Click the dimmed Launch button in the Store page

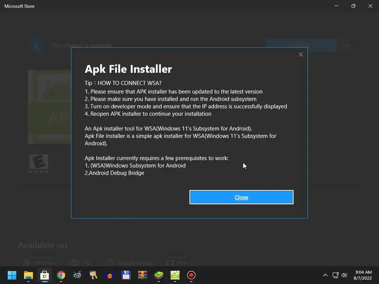click(301, 45)
